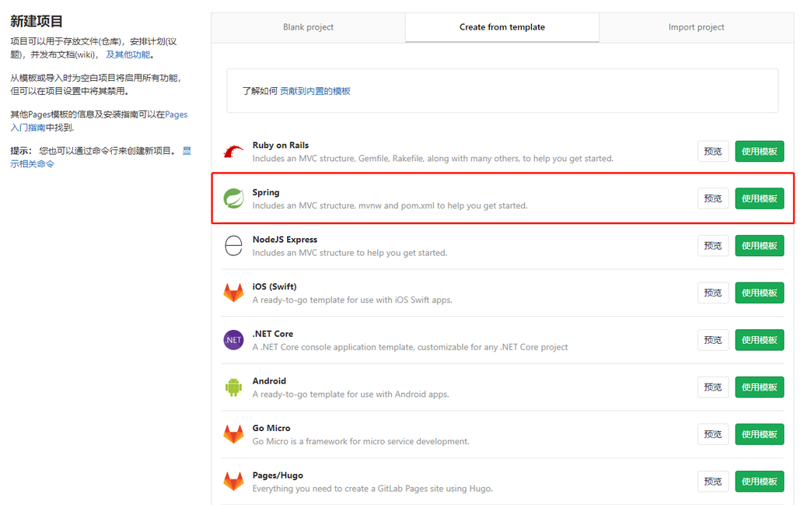Click the Pages/Hugo title text
Viewport: 811px width, 505px height.
coord(278,475)
